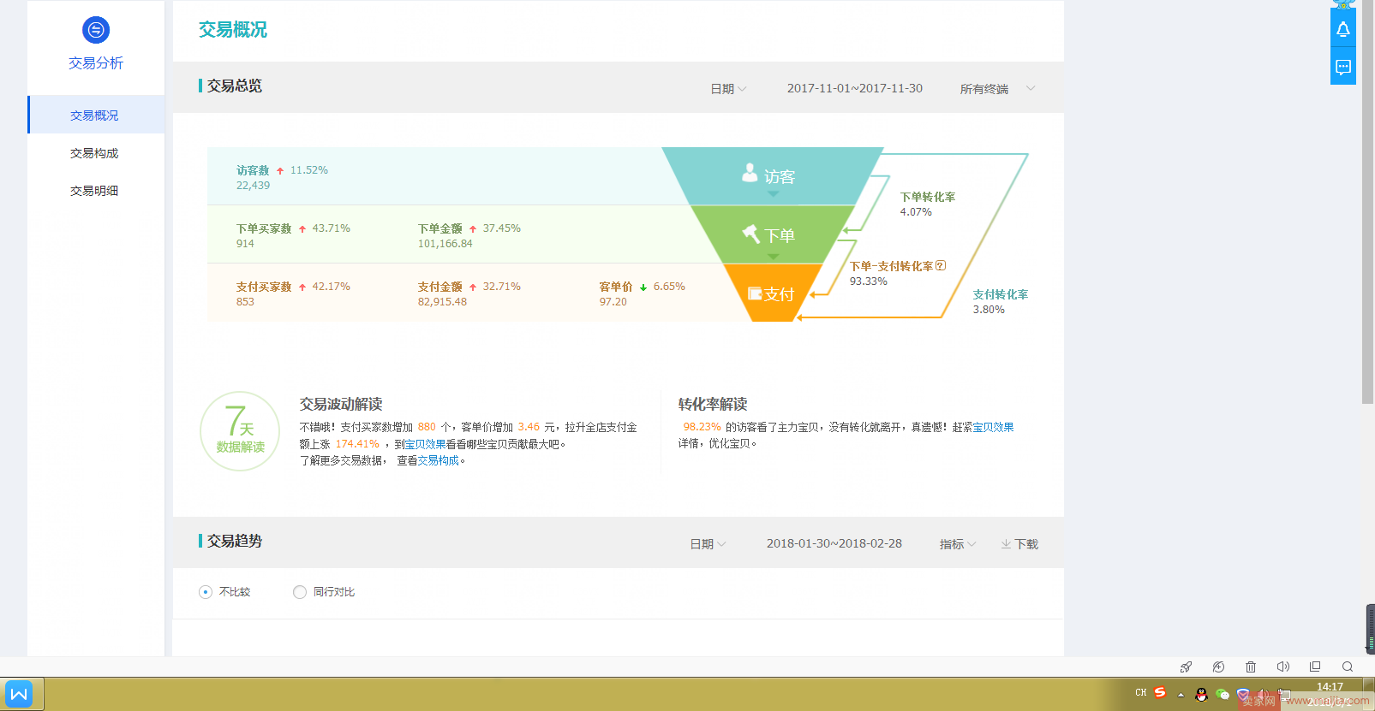Image resolution: width=1375 pixels, height=711 pixels.
Task: Click the 下单金额 value 101,166.84
Action: pos(445,244)
